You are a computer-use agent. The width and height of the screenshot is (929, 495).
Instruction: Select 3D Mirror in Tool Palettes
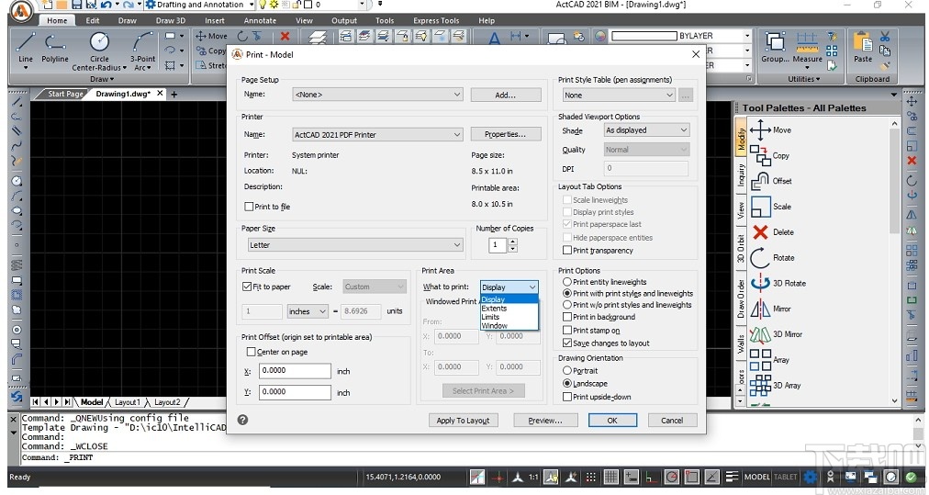pos(776,334)
